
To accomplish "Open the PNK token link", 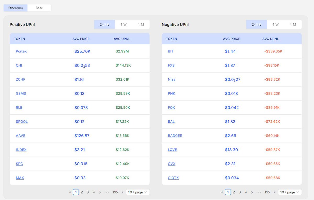I will (x=171, y=94).
